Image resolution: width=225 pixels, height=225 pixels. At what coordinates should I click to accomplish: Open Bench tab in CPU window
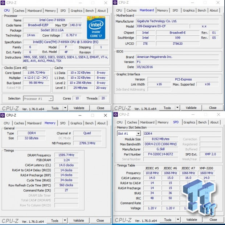[90, 11]
